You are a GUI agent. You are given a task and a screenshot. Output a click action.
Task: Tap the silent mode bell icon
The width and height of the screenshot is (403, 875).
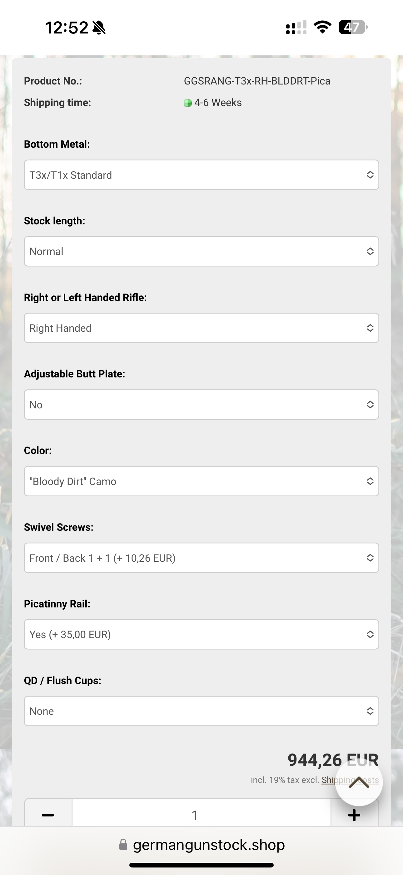[x=99, y=28]
